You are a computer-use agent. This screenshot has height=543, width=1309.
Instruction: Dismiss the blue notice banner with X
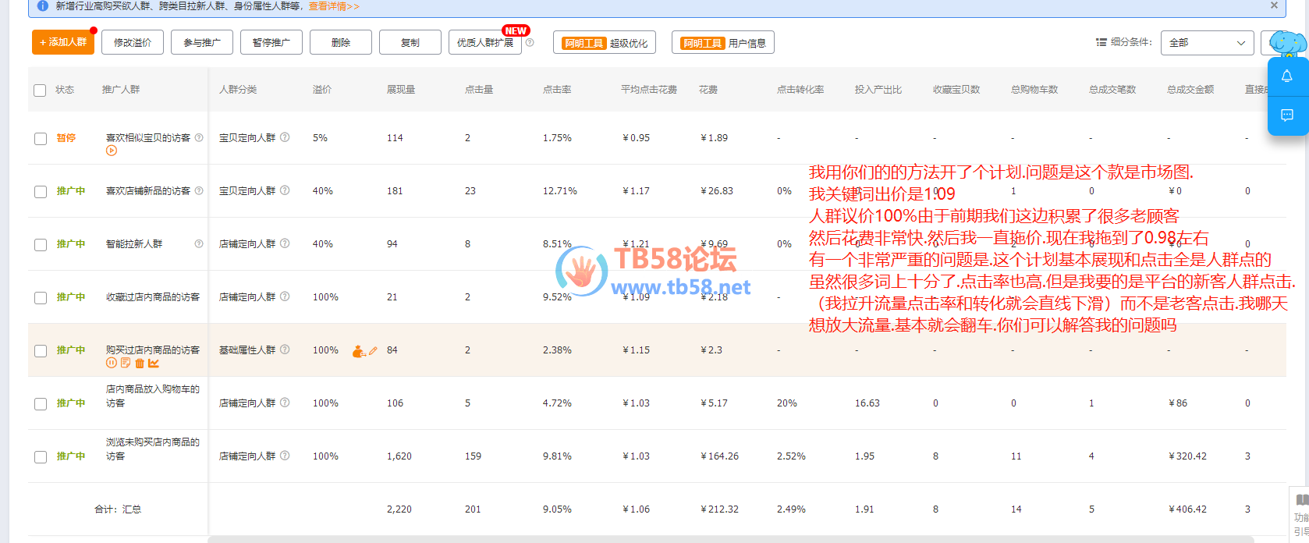tap(1274, 5)
